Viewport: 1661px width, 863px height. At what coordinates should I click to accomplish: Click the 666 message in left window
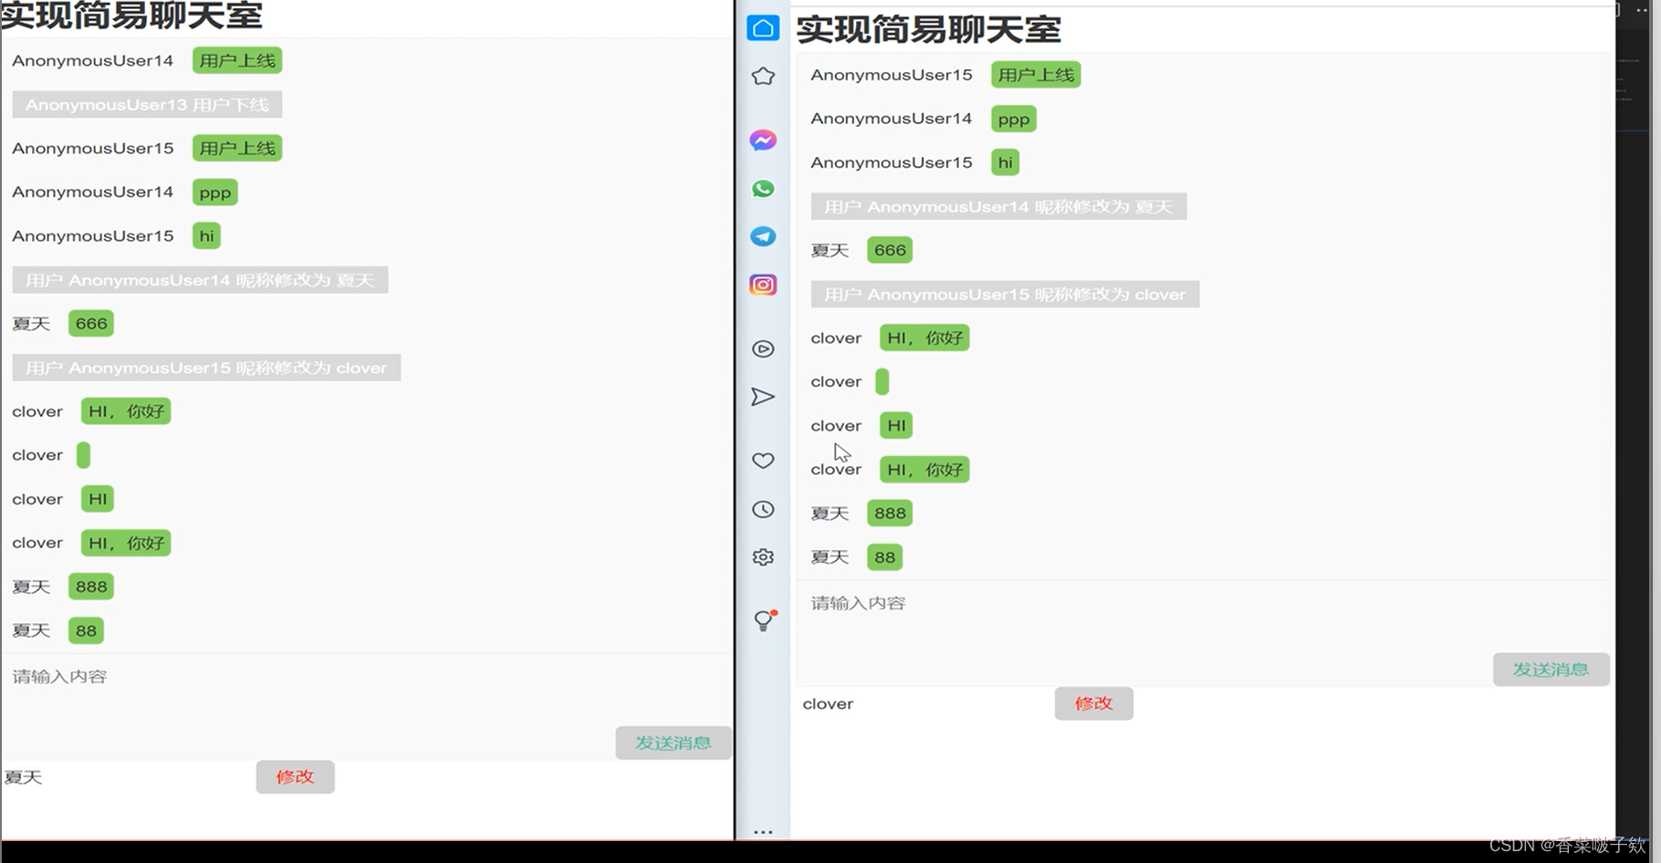(91, 324)
